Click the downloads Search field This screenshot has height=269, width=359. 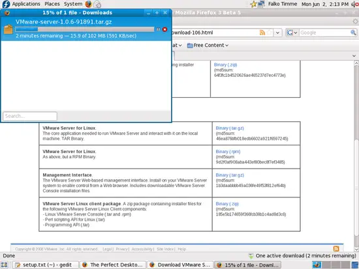(x=30, y=116)
